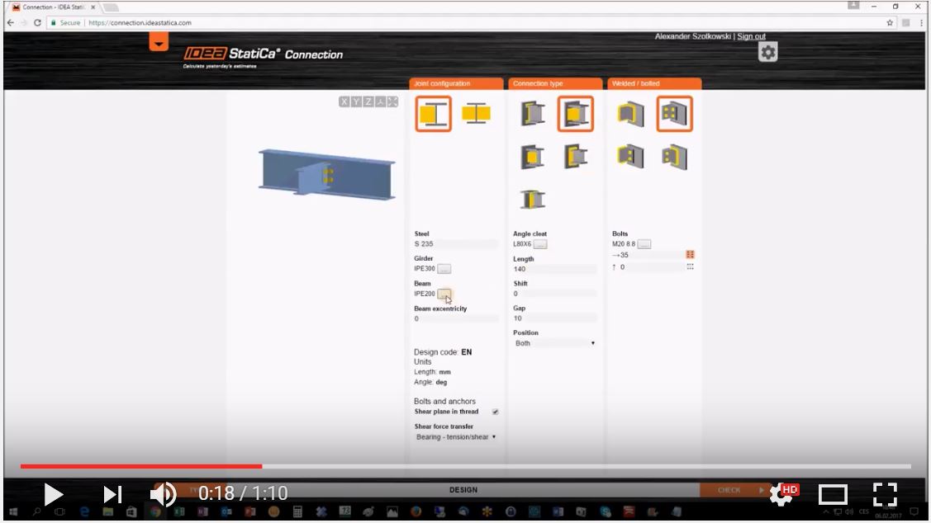The width and height of the screenshot is (931, 523).
Task: Mute the video volume
Action: click(x=163, y=494)
